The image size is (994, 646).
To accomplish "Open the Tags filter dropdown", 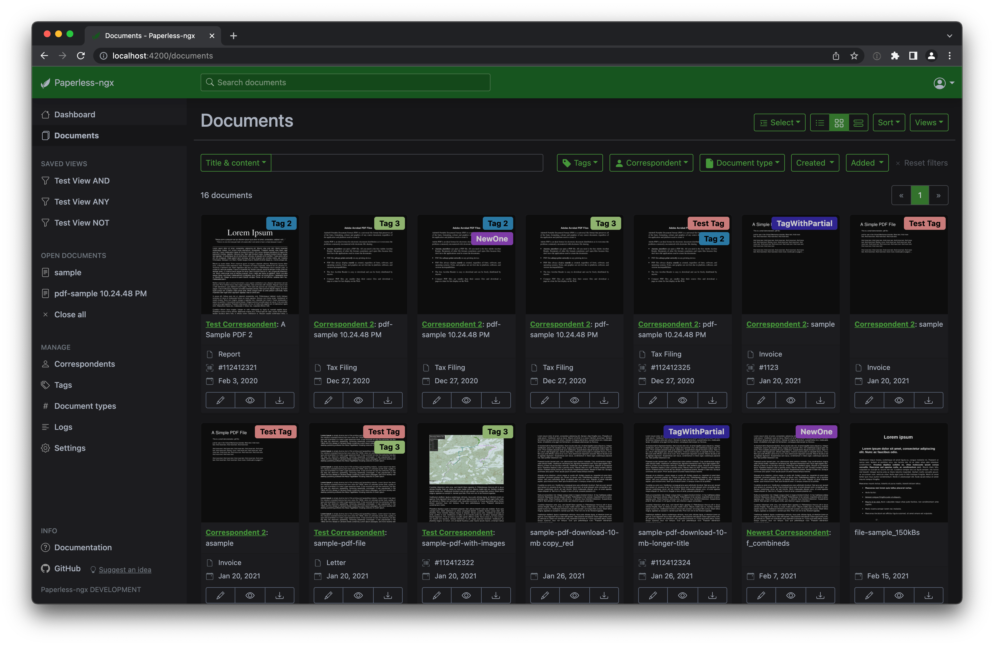I will click(x=580, y=163).
